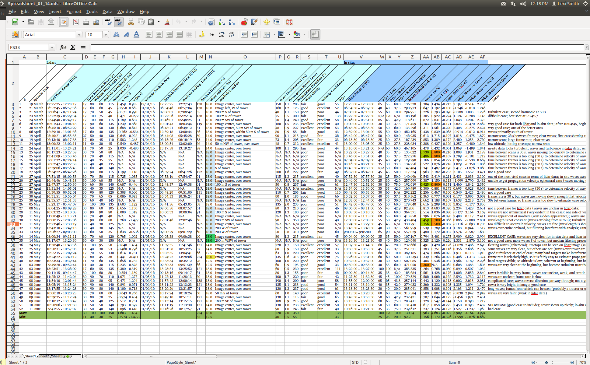The image size is (590, 365).
Task: Click the Sum sigma button
Action: pyautogui.click(x=73, y=47)
